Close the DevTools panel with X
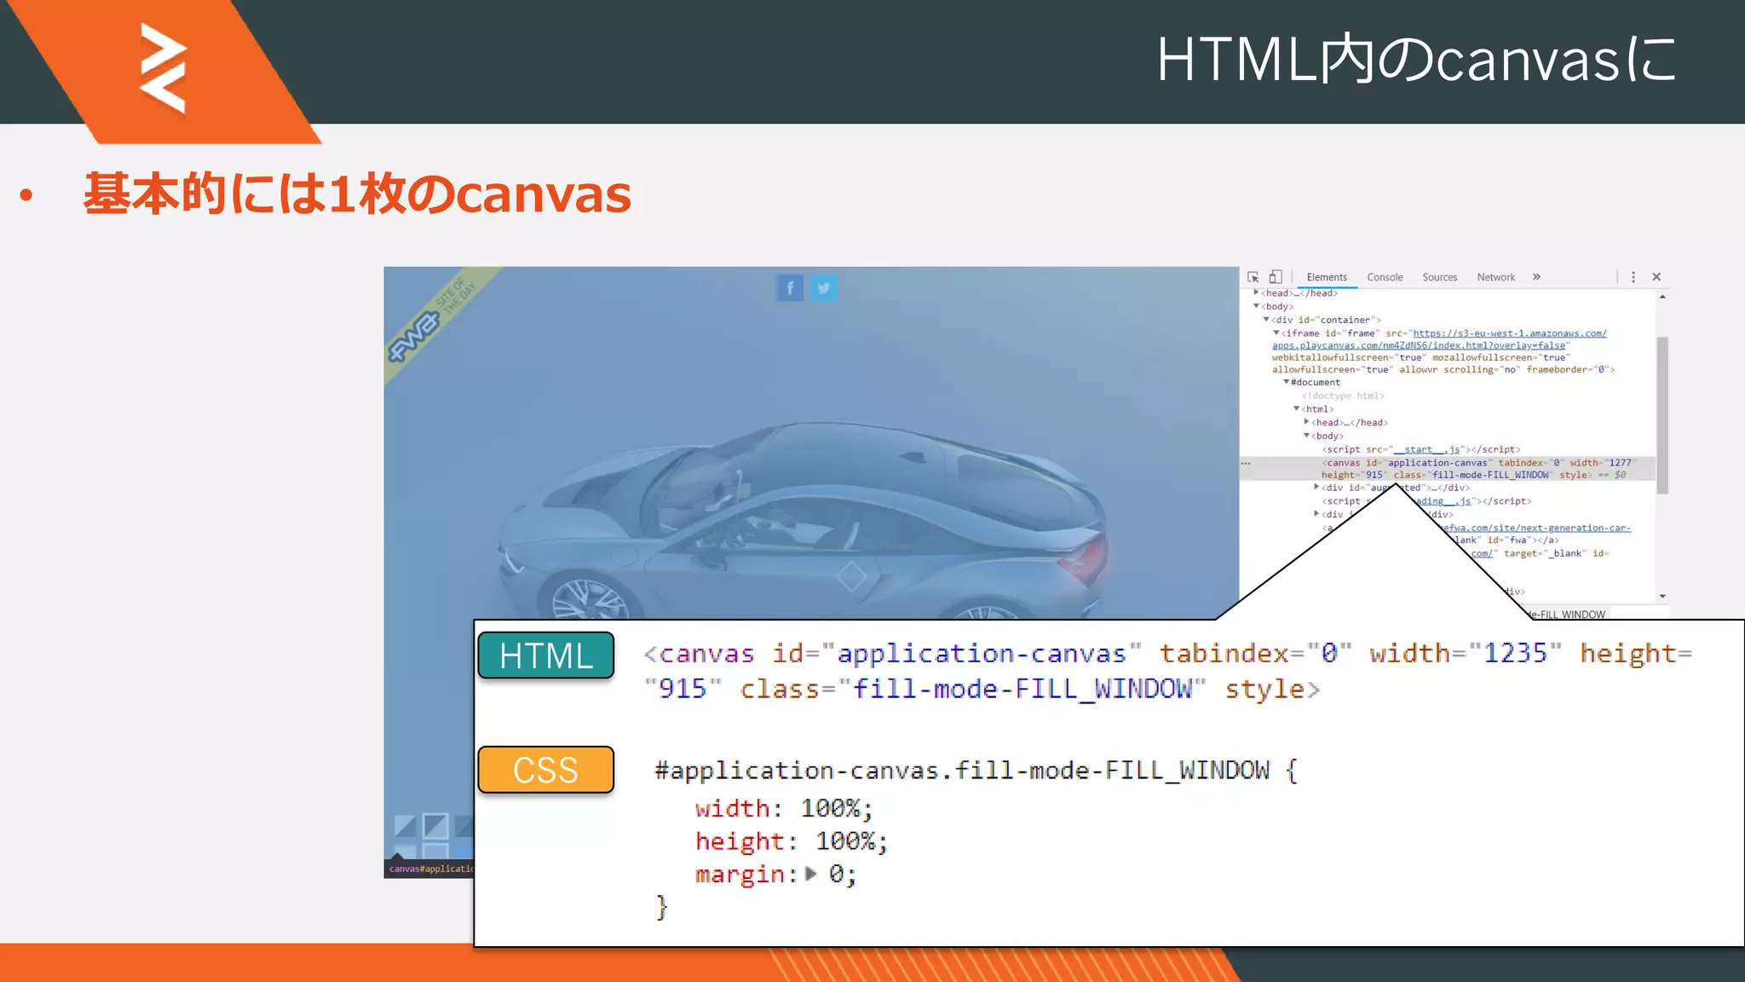This screenshot has width=1745, height=982. [x=1656, y=277]
